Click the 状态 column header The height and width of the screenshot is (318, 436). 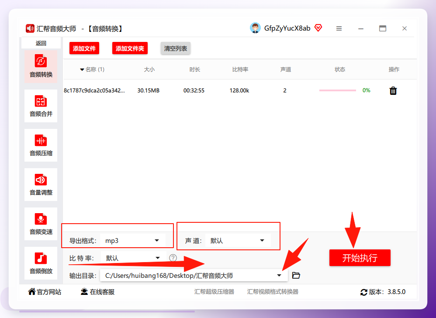[x=340, y=69]
